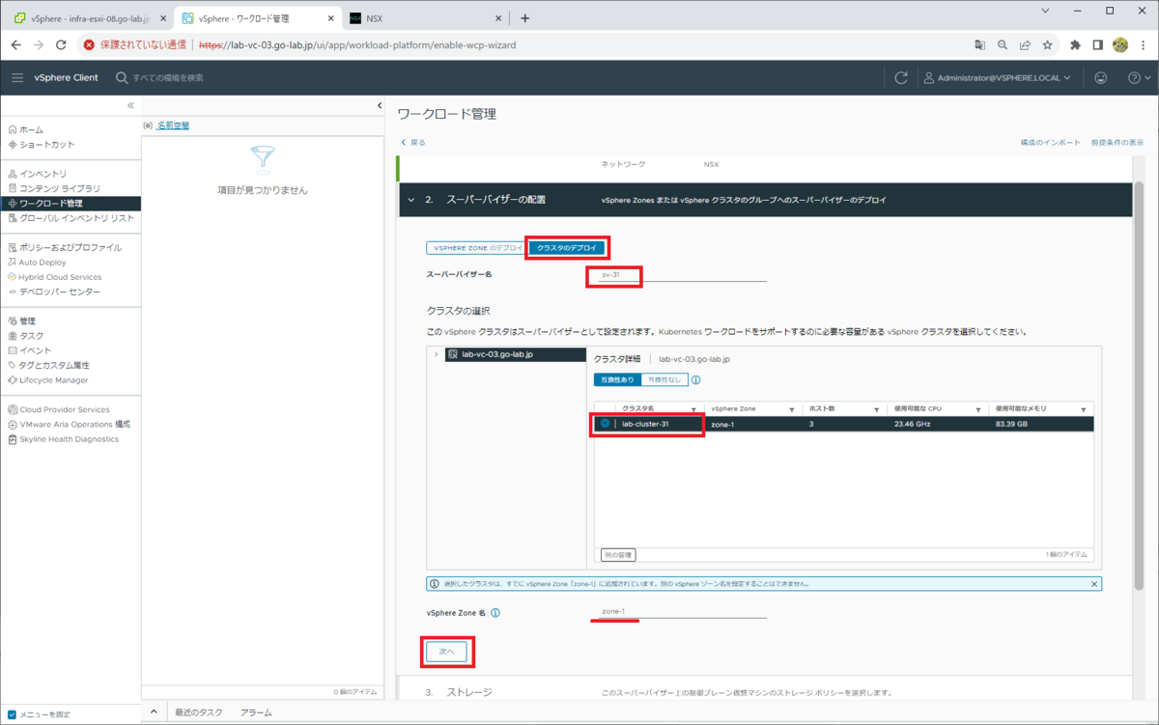Filter the 使用可能な CPU column

pos(978,409)
